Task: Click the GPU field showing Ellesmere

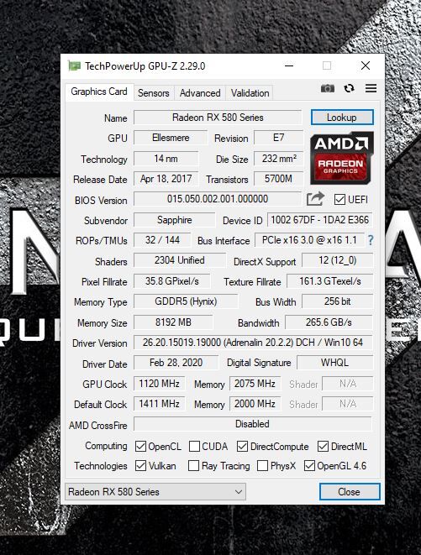Action: pyautogui.click(x=171, y=138)
